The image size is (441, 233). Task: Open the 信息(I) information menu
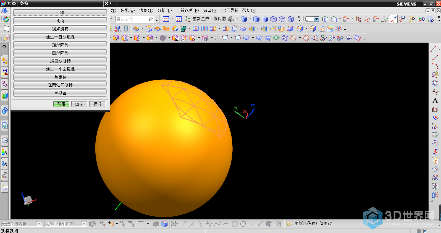point(146,11)
